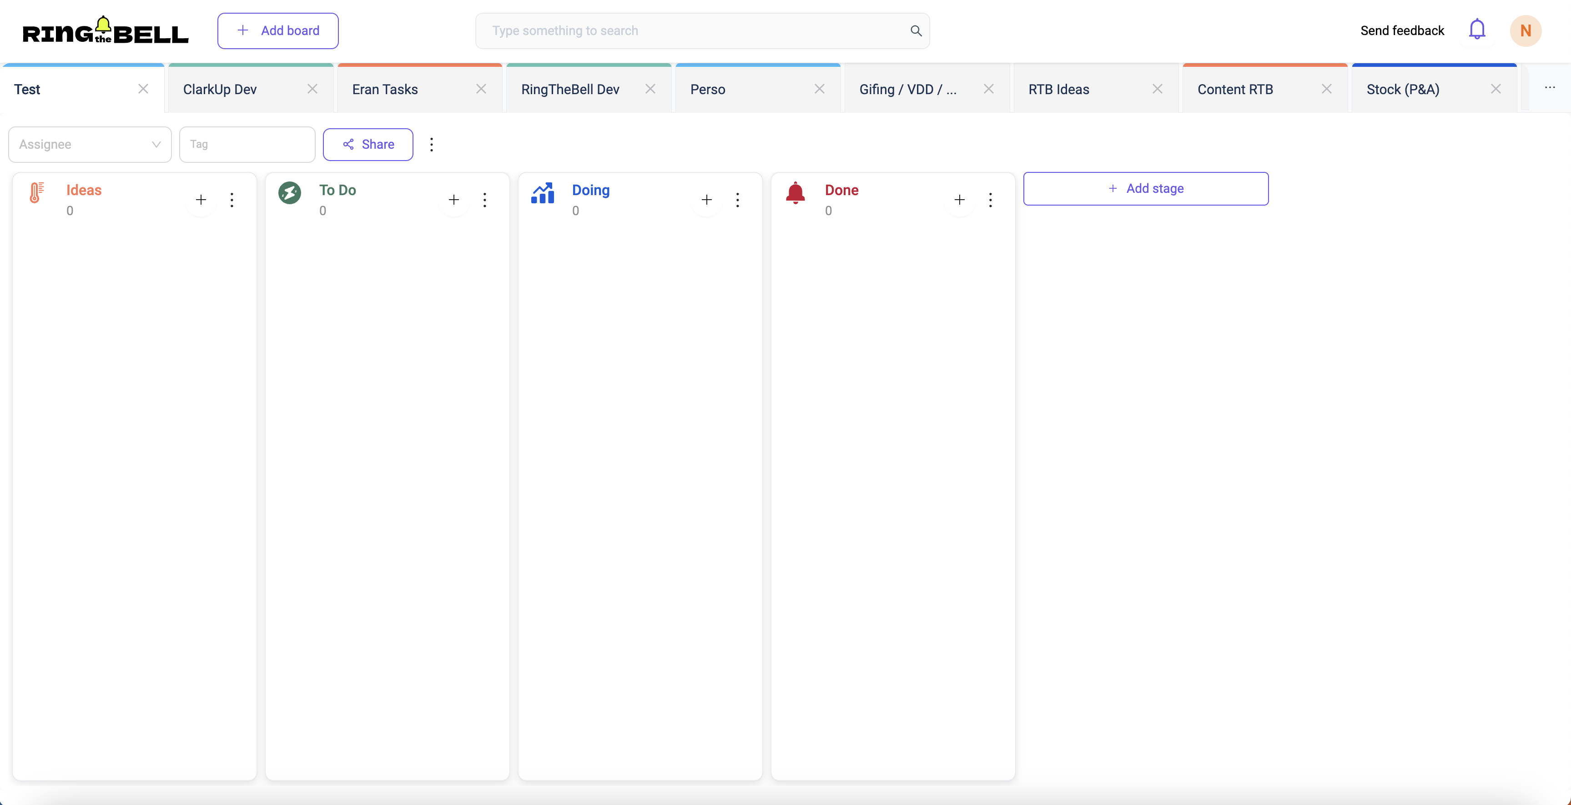This screenshot has width=1571, height=805.
Task: Click the three-dot menu next to Doing
Action: click(737, 200)
